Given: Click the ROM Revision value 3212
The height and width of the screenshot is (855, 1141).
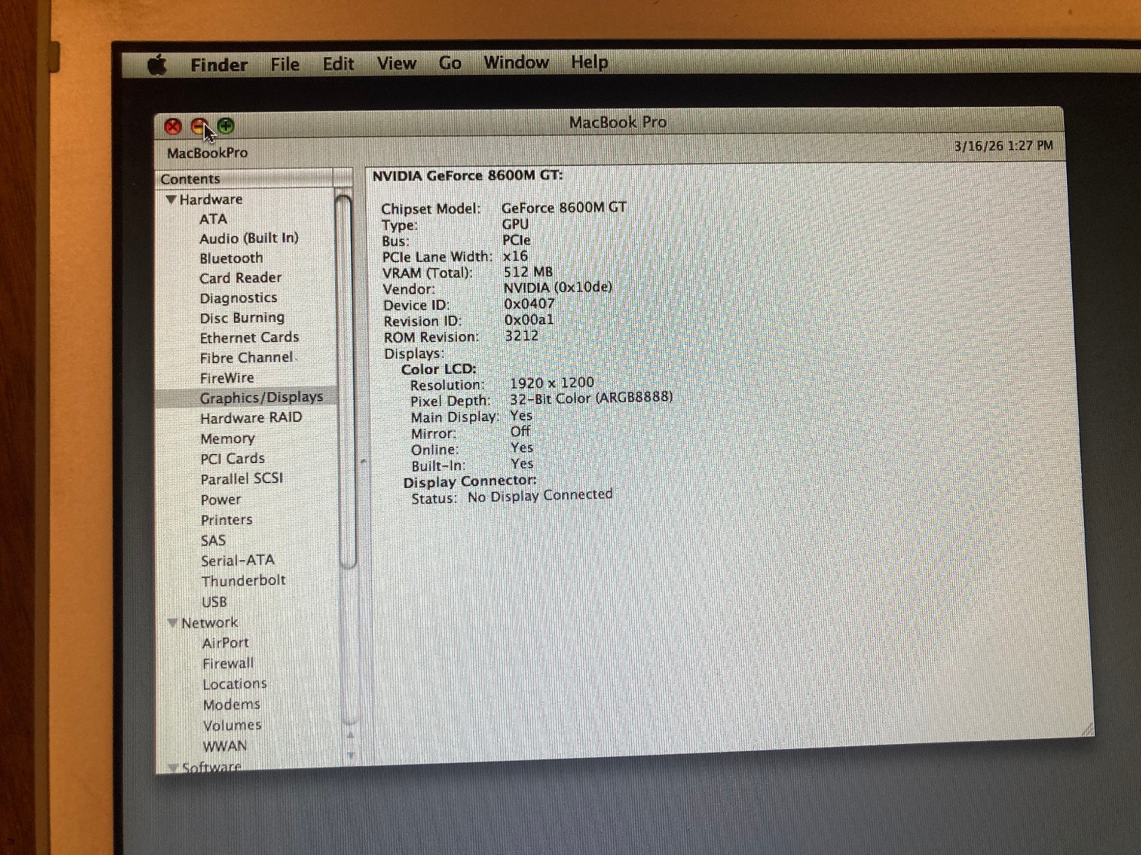Looking at the screenshot, I should click(522, 336).
